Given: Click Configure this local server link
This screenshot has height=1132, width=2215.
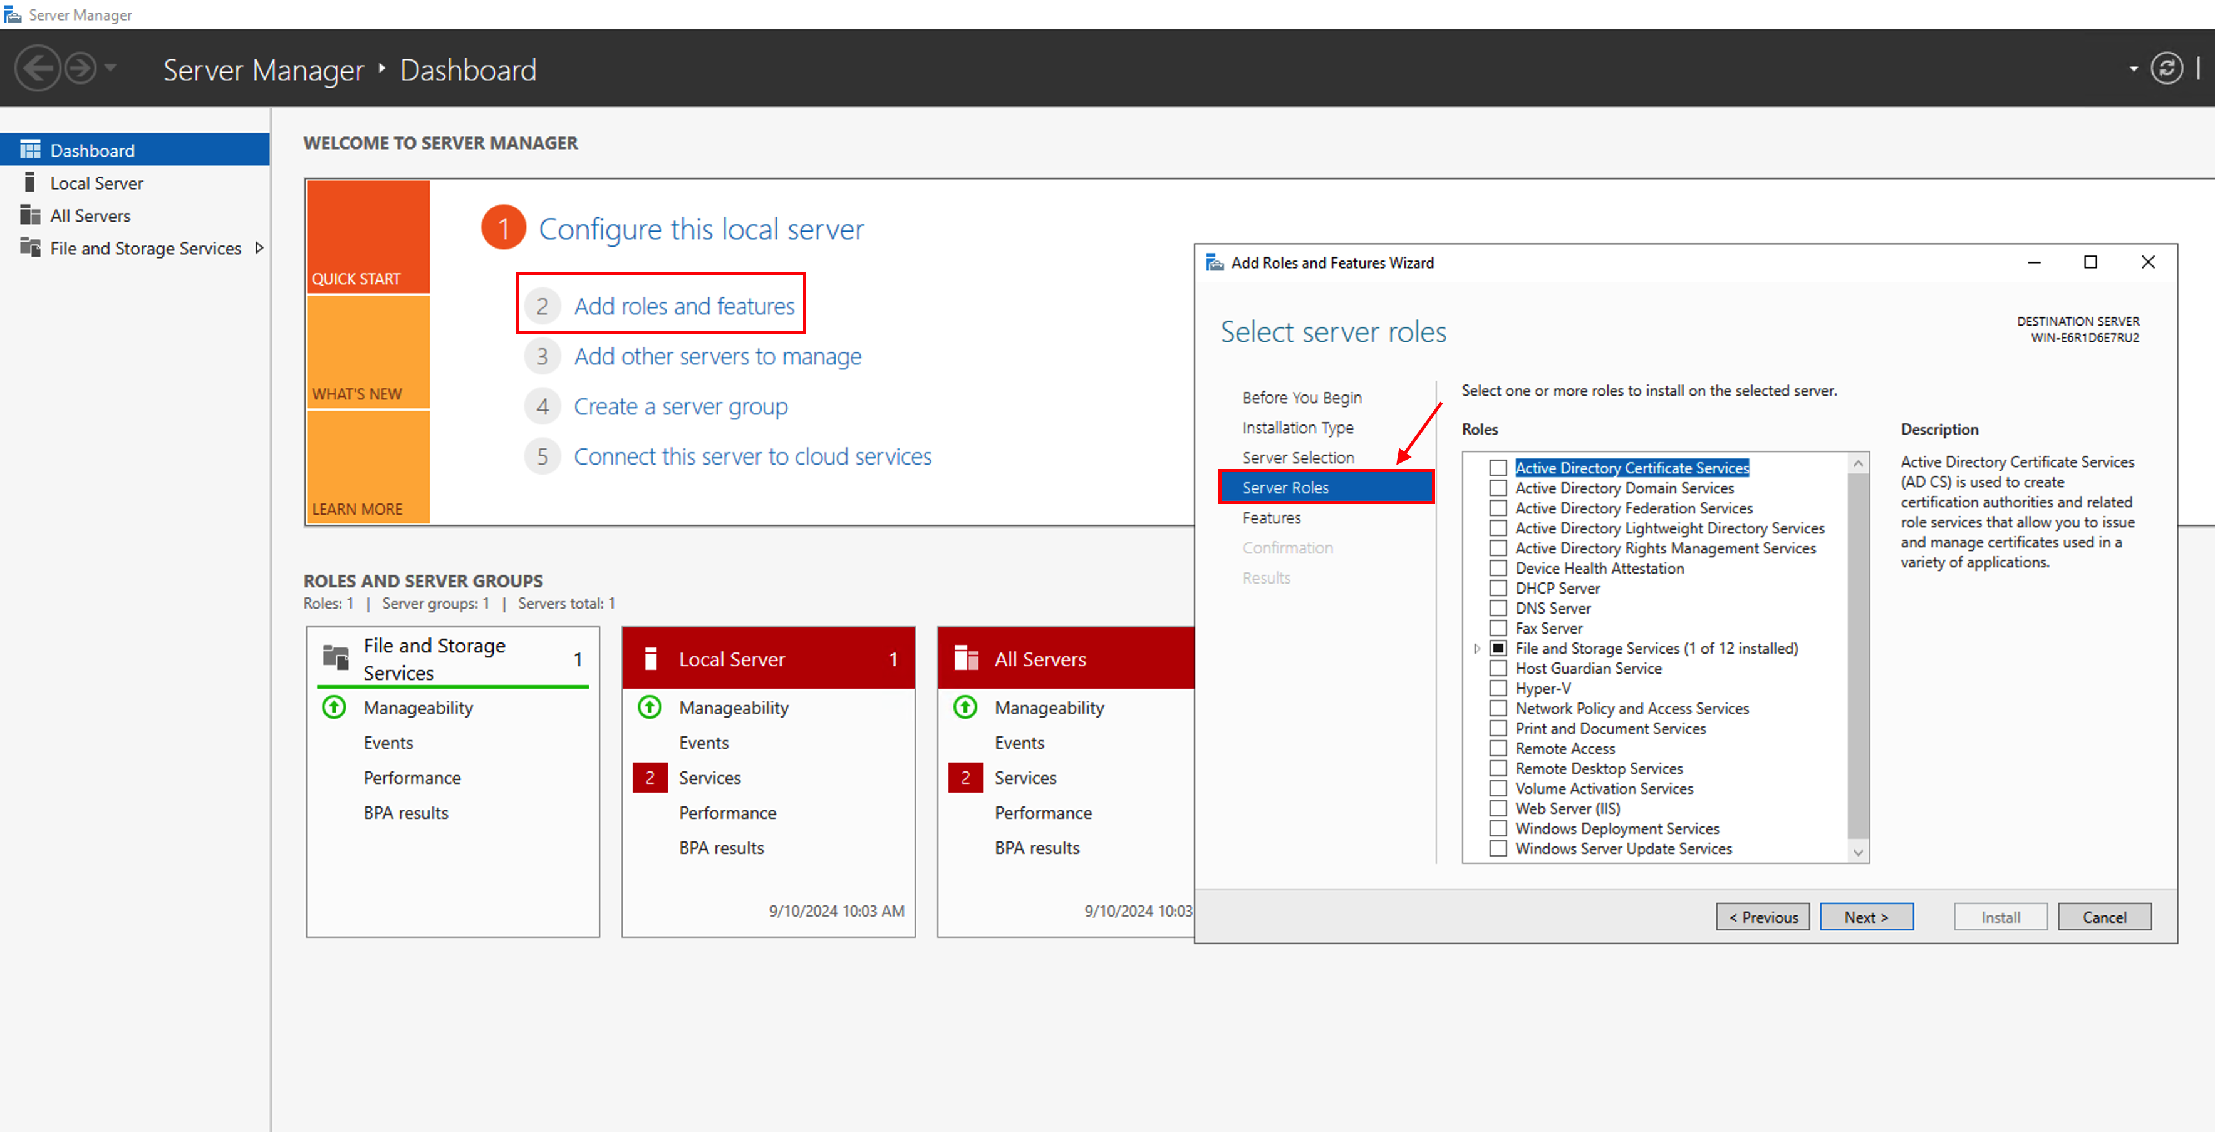Looking at the screenshot, I should coord(701,229).
